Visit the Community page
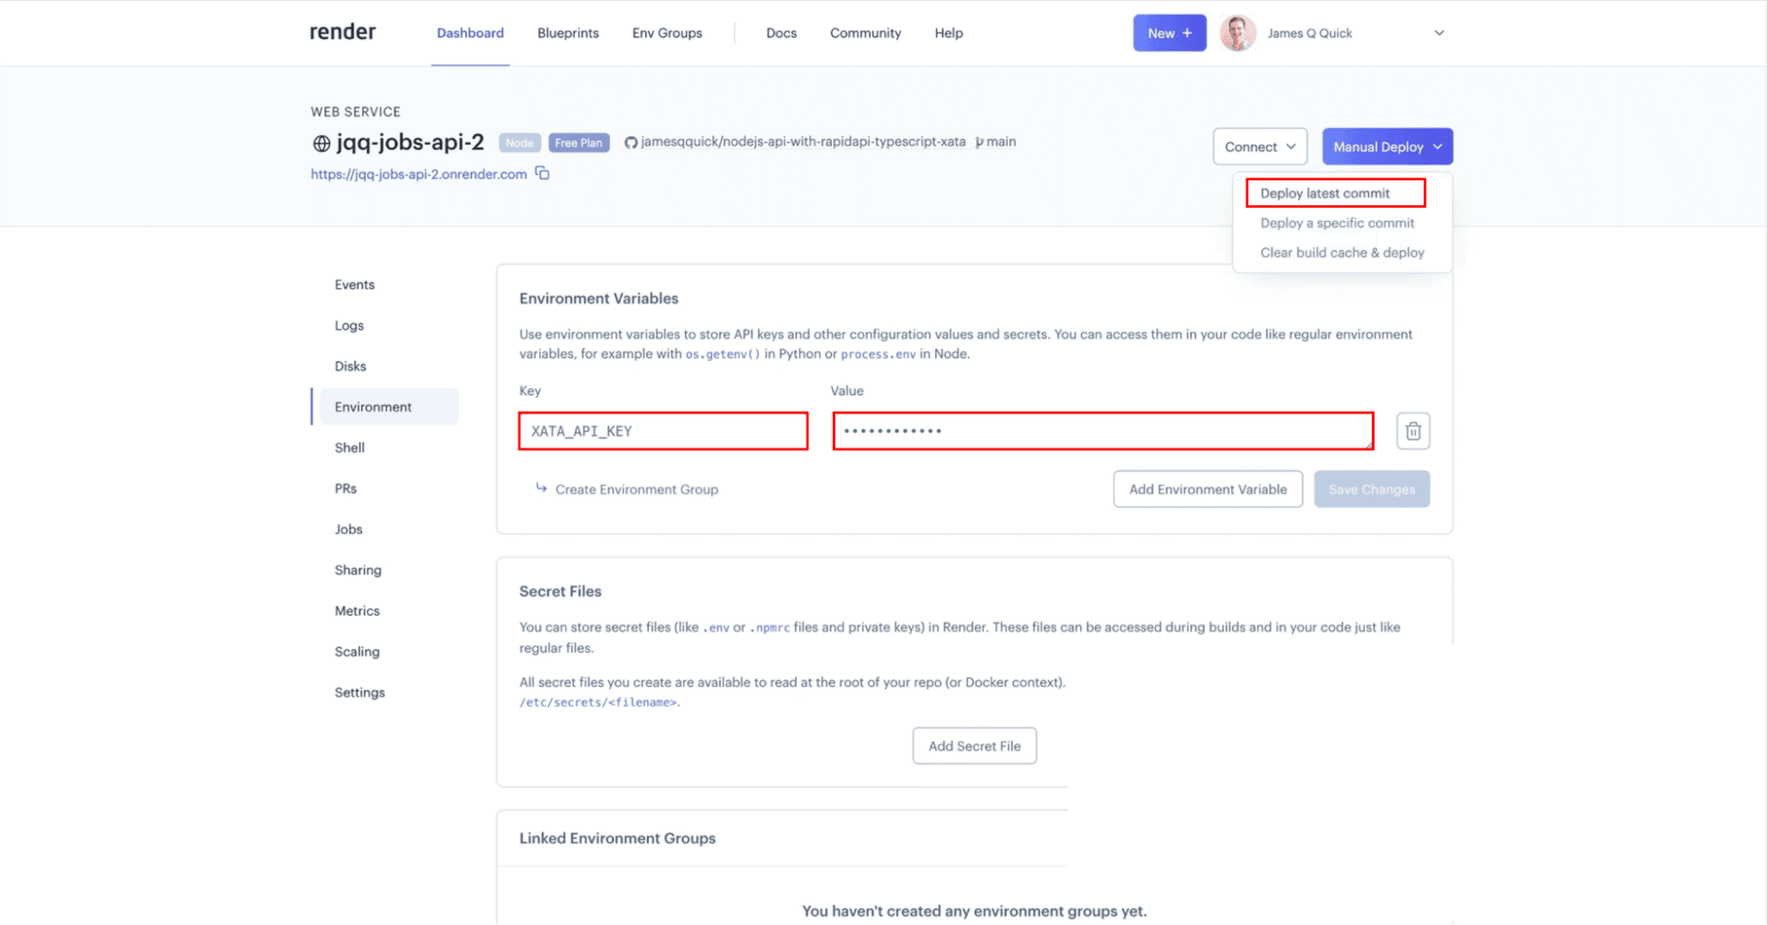The width and height of the screenshot is (1767, 925). point(864,33)
